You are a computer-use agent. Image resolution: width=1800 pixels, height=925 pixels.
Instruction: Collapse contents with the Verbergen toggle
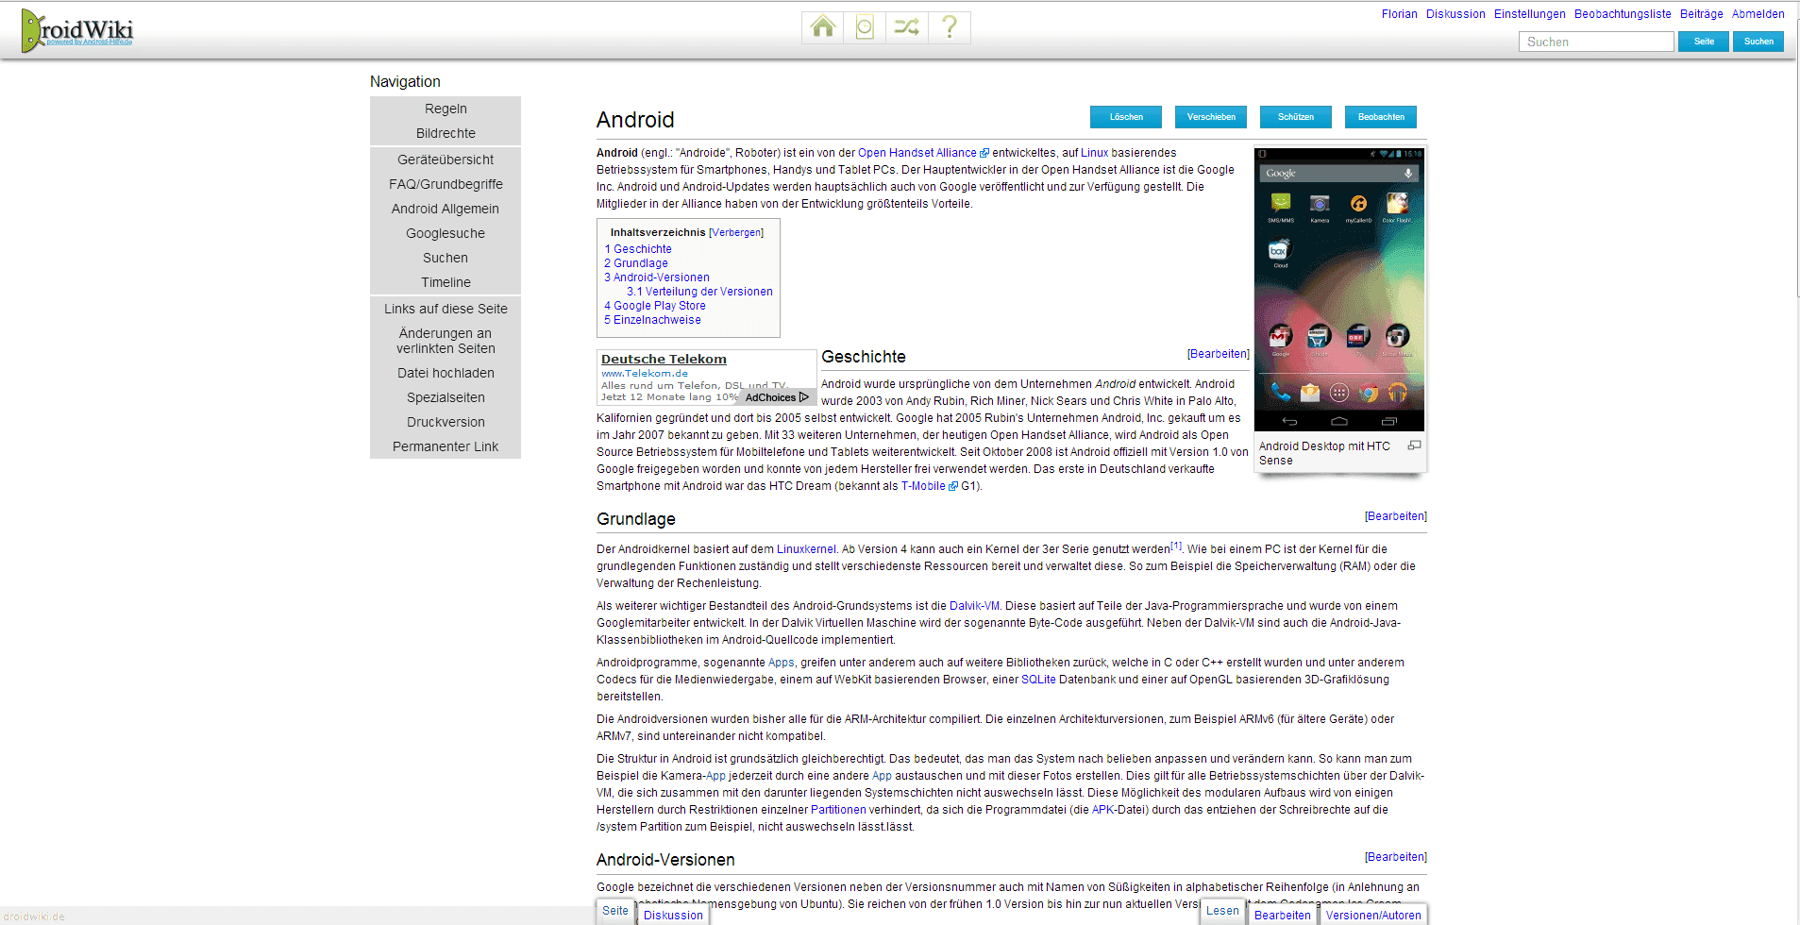coord(736,232)
